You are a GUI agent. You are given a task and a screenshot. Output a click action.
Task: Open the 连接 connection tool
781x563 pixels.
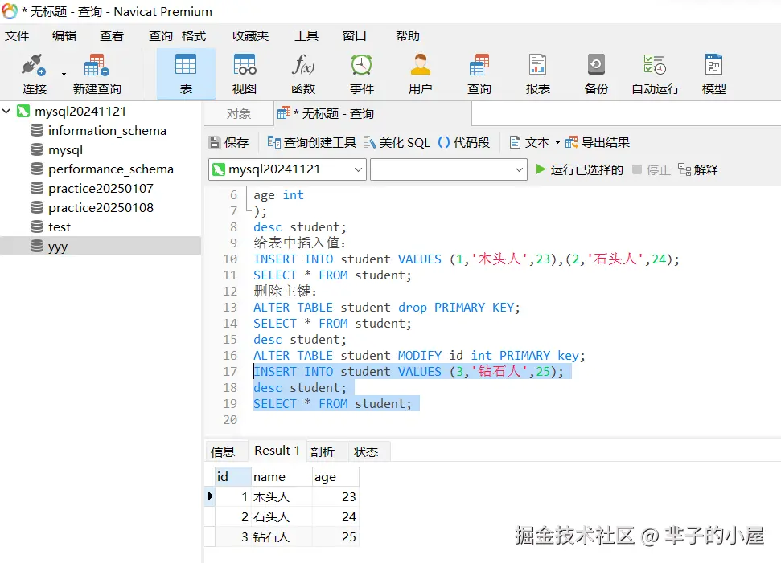pos(34,74)
